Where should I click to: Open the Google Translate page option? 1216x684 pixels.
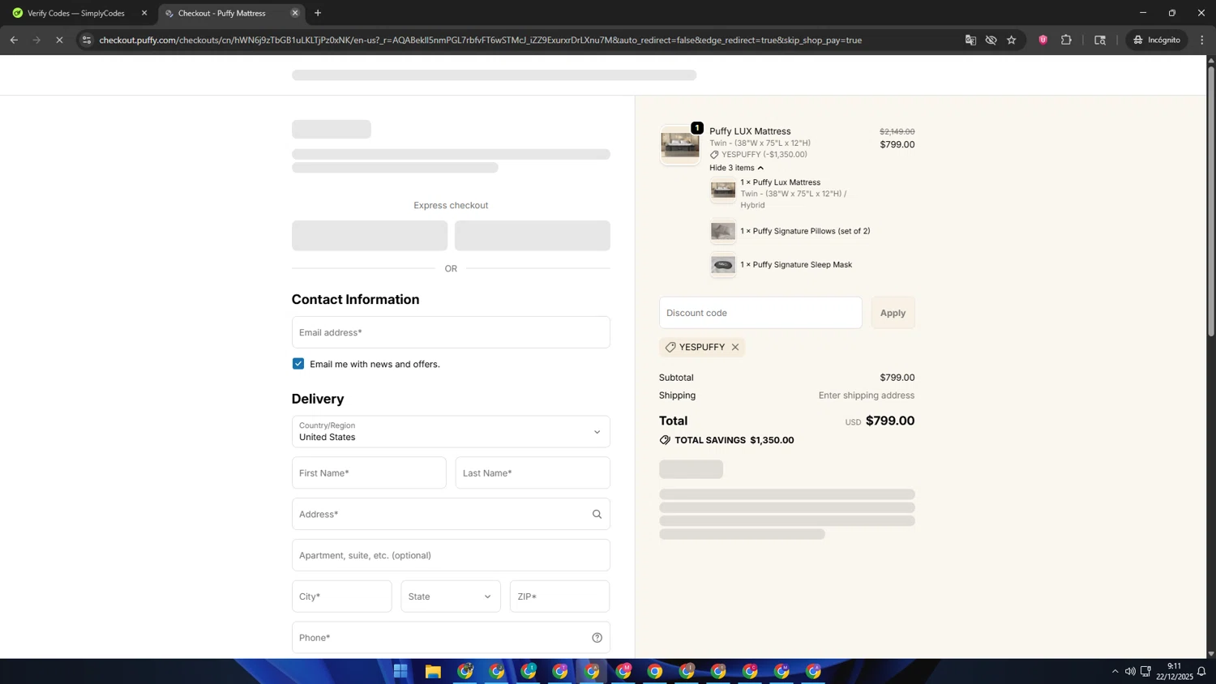pos(970,40)
